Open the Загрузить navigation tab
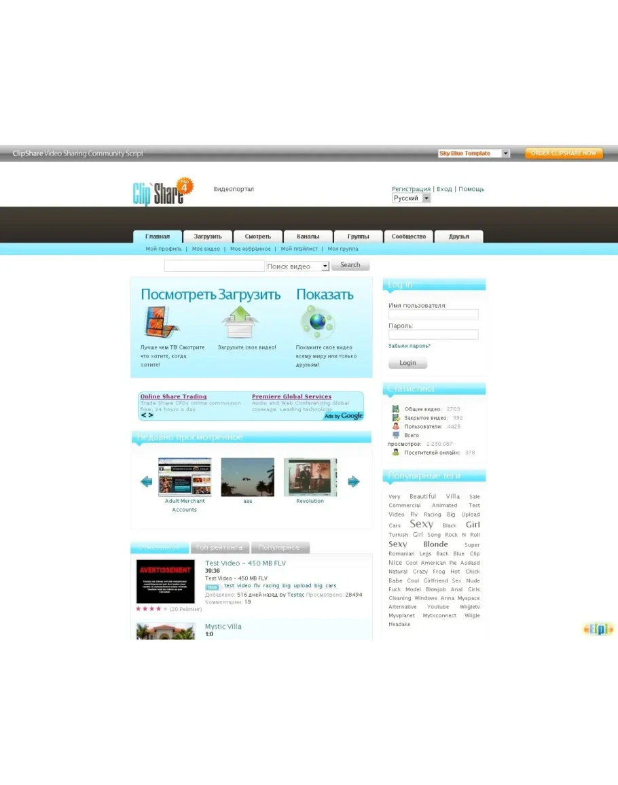This screenshot has width=618, height=785. (208, 237)
